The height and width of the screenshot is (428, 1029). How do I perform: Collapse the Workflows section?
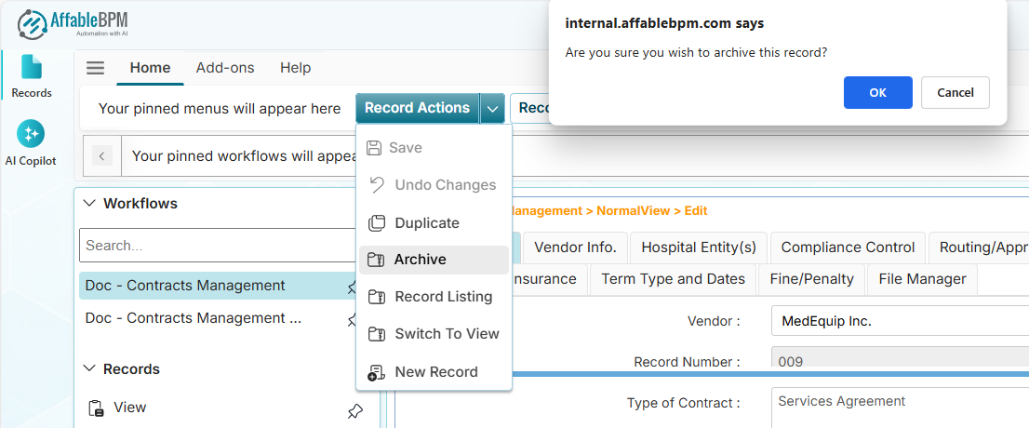89,203
